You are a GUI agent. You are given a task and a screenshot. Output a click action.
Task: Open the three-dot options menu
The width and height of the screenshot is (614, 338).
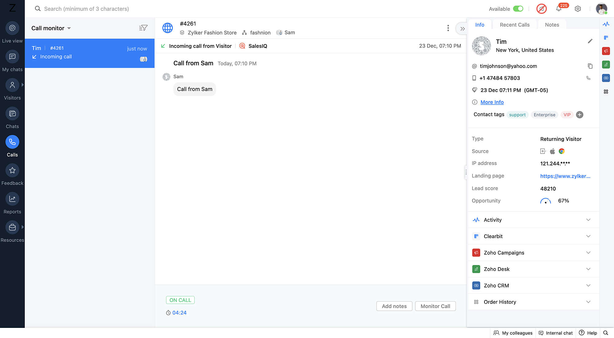pyautogui.click(x=448, y=28)
